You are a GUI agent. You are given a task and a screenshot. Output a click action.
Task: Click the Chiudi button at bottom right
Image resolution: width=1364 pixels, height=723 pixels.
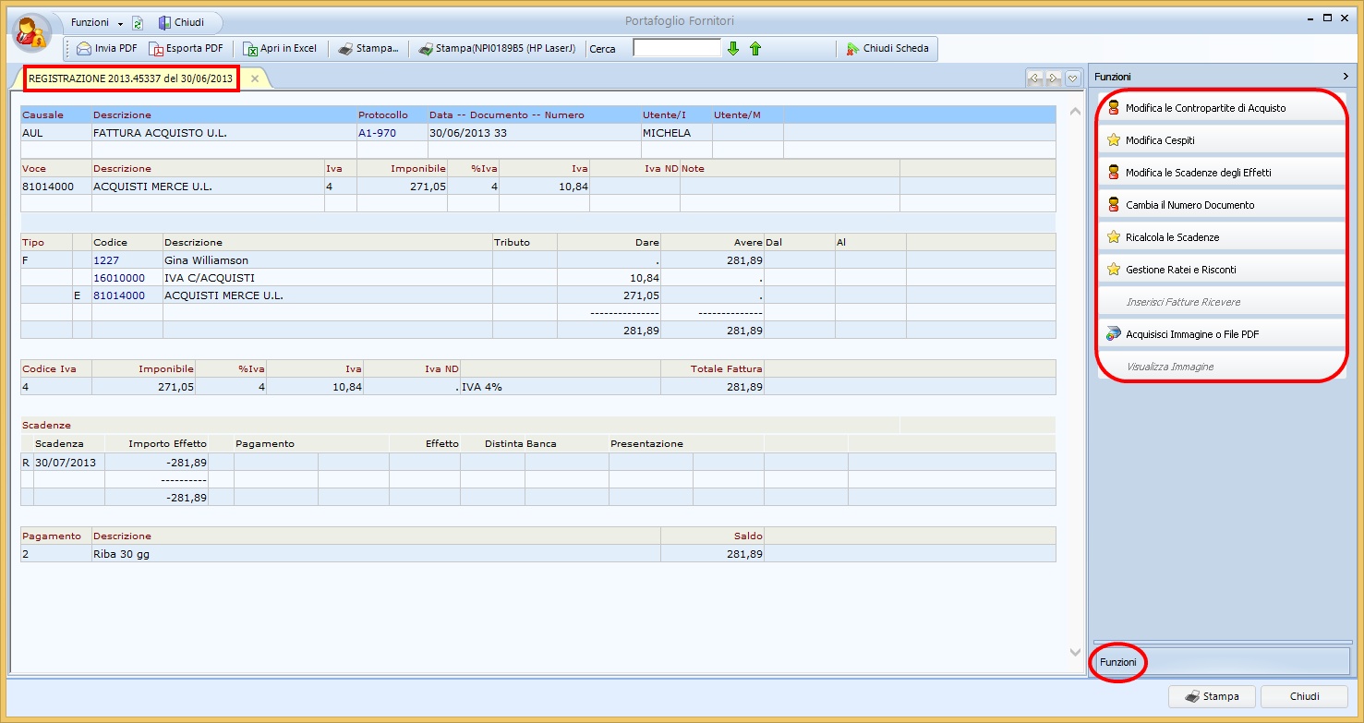(x=1304, y=696)
